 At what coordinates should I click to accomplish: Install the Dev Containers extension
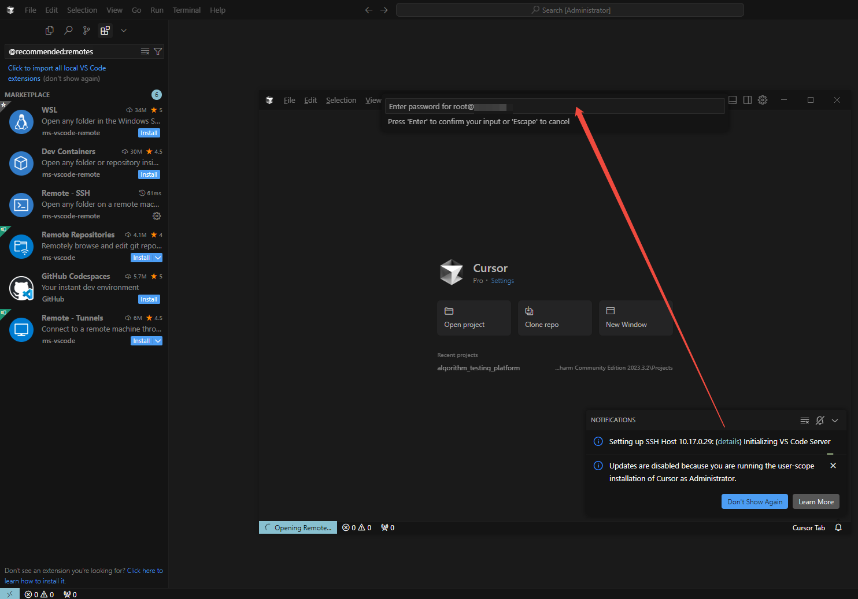149,174
